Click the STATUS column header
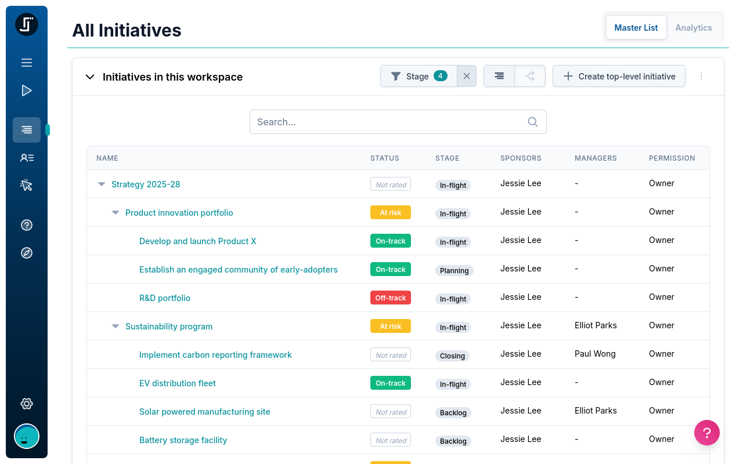Screen dimensions: 743x464 pyautogui.click(x=385, y=158)
